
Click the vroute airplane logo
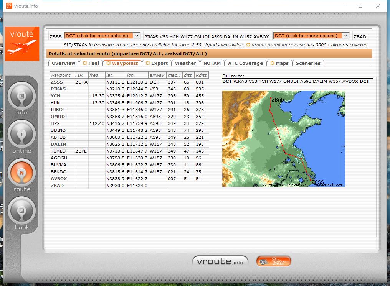pyautogui.click(x=22, y=44)
